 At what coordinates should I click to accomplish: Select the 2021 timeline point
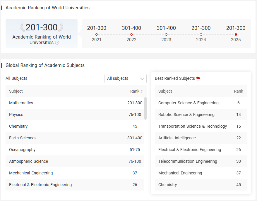pos(97,34)
